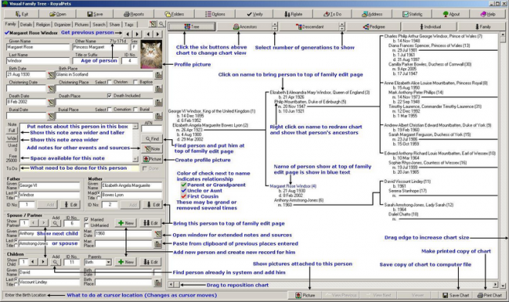Click the magnifier icon right of Tags tab

(161, 24)
